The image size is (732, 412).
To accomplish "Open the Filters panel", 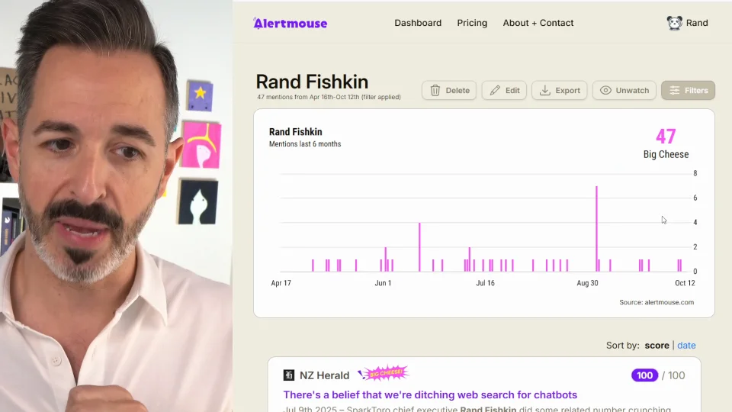I will (688, 90).
